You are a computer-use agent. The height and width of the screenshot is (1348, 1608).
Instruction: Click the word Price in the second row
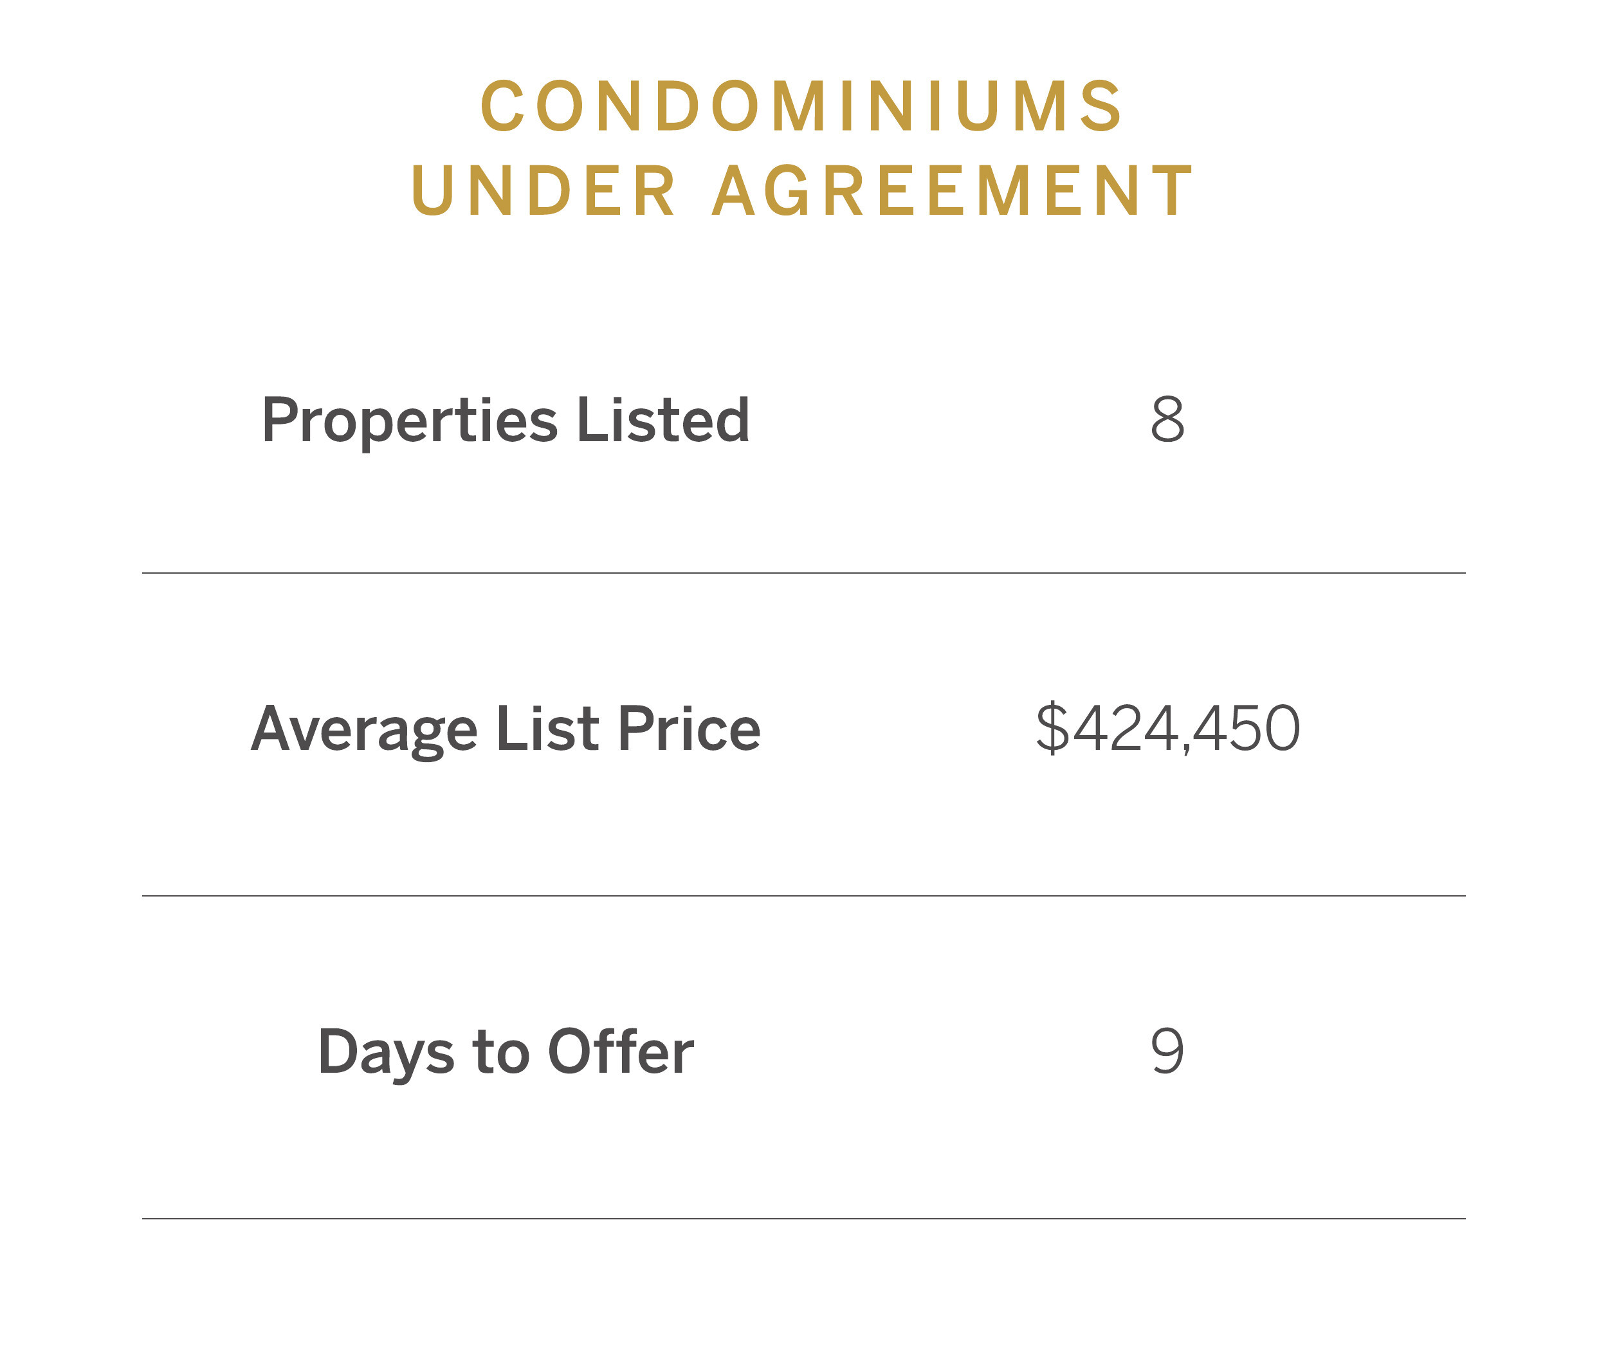pyautogui.click(x=689, y=728)
